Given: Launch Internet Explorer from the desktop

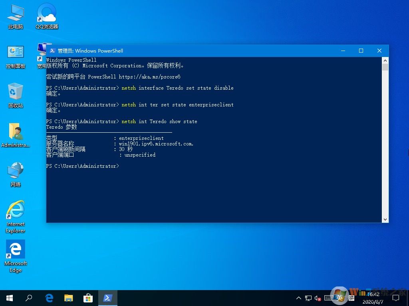Looking at the screenshot, I should click(x=16, y=215).
